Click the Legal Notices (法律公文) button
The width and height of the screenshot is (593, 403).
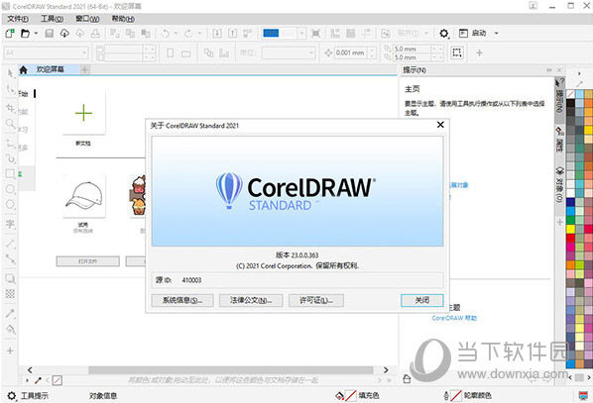click(x=251, y=301)
